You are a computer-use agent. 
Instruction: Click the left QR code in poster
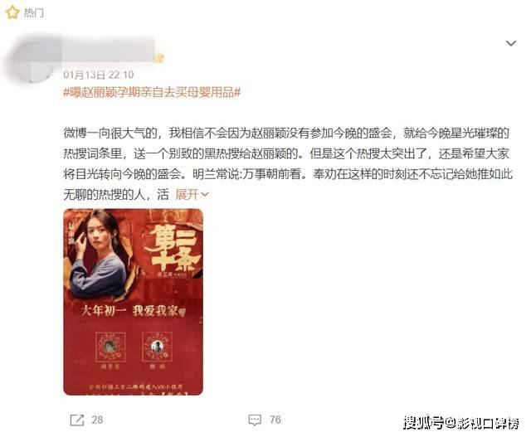tap(110, 347)
